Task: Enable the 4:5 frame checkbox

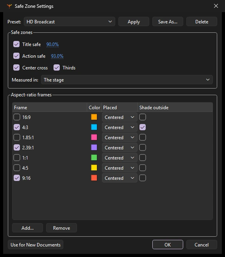Action: 17,168
